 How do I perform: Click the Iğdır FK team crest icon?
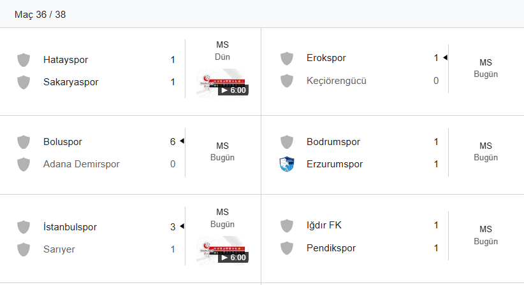[287, 225]
